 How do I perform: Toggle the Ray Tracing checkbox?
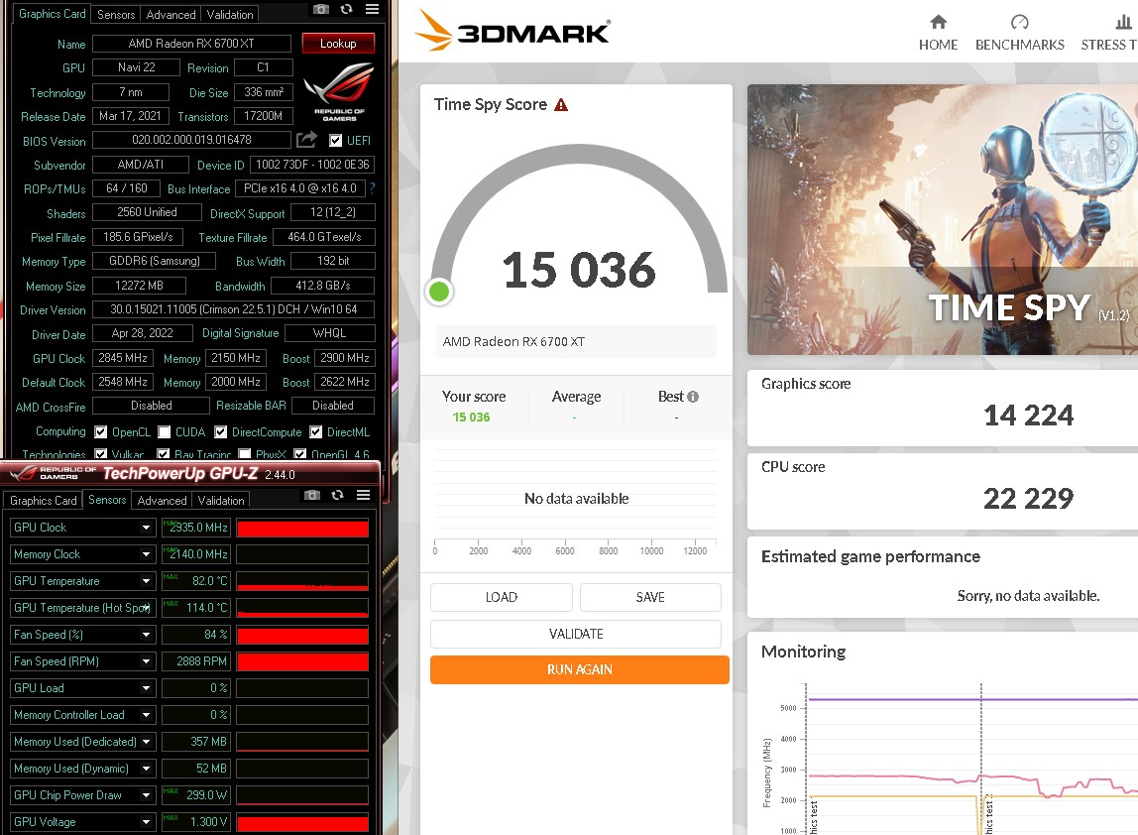(164, 454)
